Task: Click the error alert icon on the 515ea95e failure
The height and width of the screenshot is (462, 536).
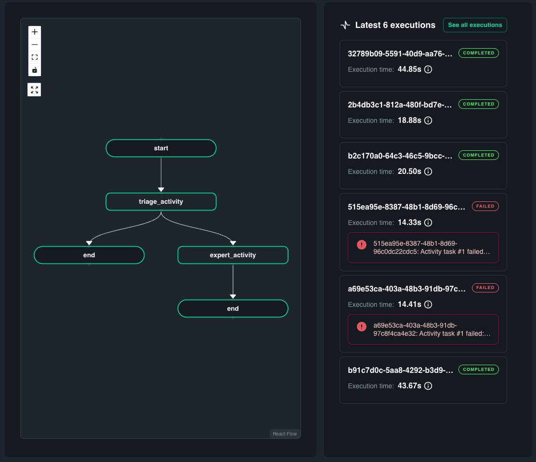Action: (x=362, y=245)
